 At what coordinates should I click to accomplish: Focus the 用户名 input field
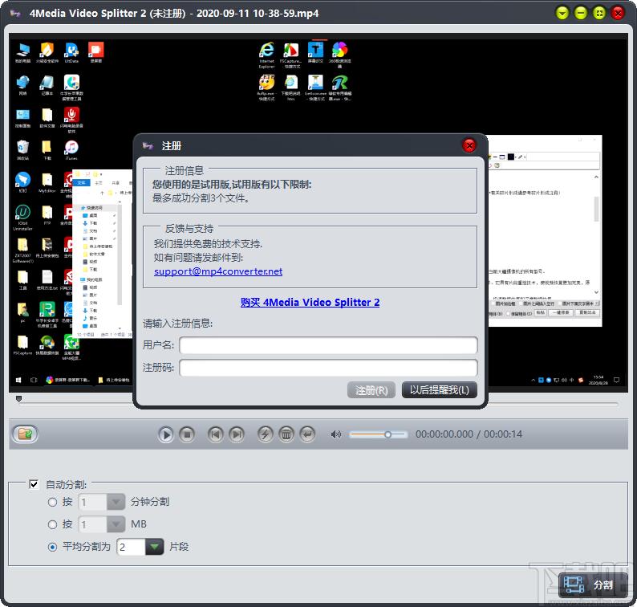[328, 345]
